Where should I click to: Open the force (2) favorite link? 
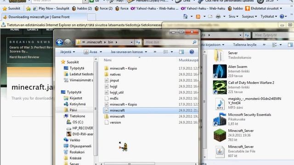[104, 8]
